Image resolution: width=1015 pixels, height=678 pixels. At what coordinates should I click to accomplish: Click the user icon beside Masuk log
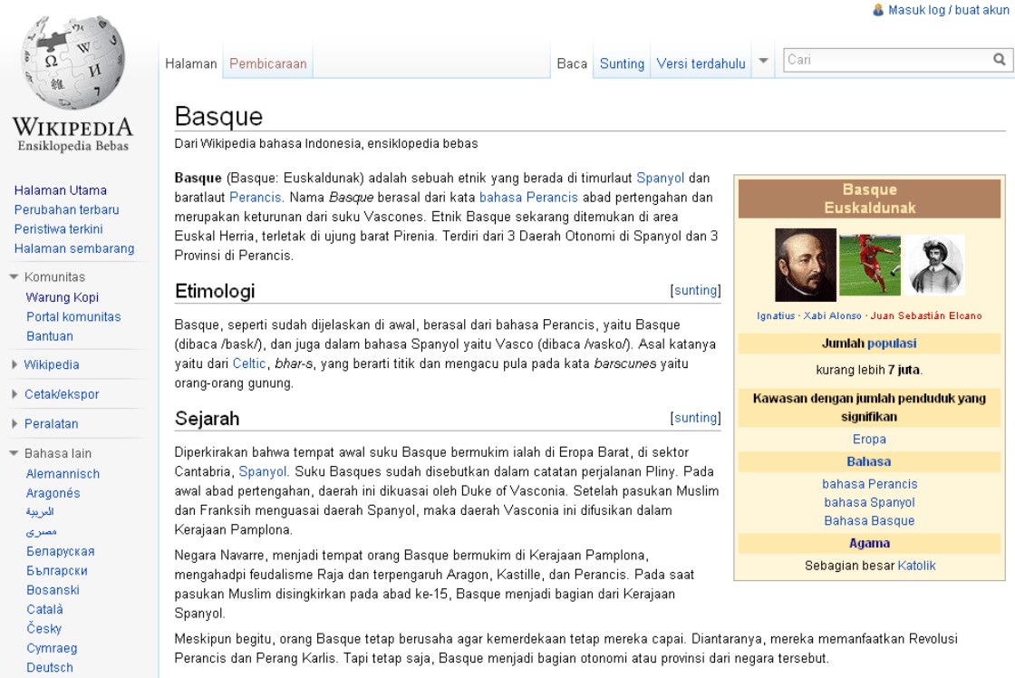click(878, 10)
